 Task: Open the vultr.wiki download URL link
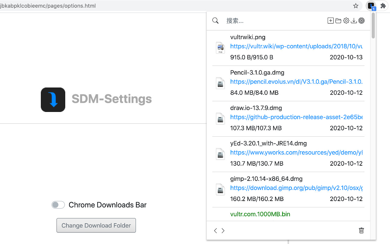click(x=296, y=46)
